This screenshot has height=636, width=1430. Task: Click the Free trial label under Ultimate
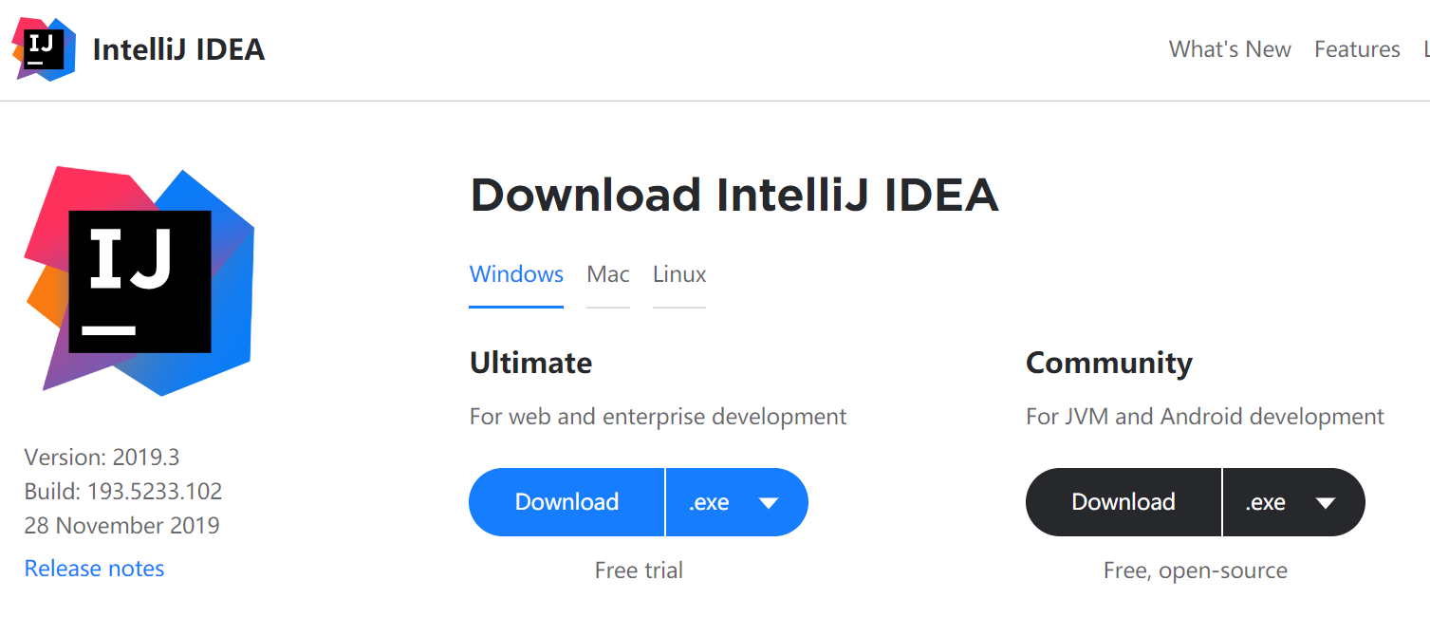pos(639,571)
